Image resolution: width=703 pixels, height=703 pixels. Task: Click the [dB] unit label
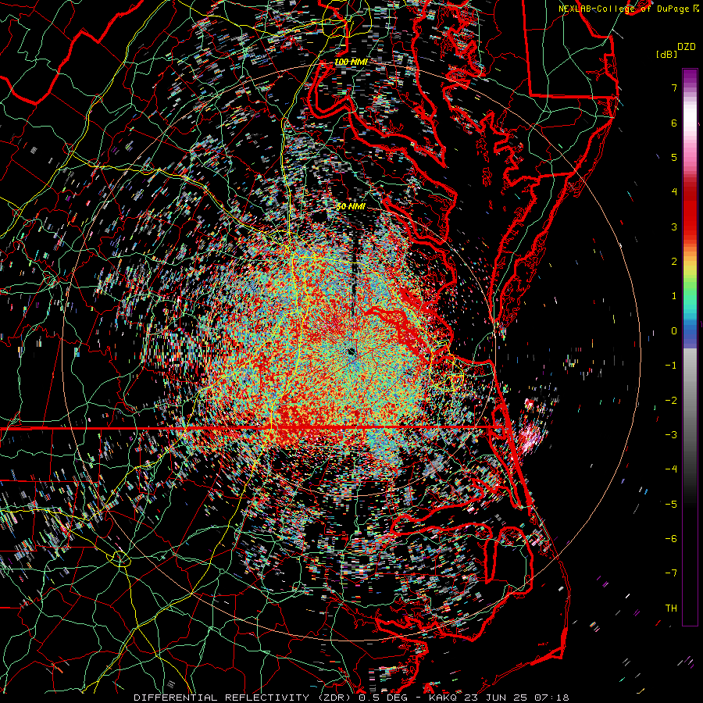click(x=666, y=55)
